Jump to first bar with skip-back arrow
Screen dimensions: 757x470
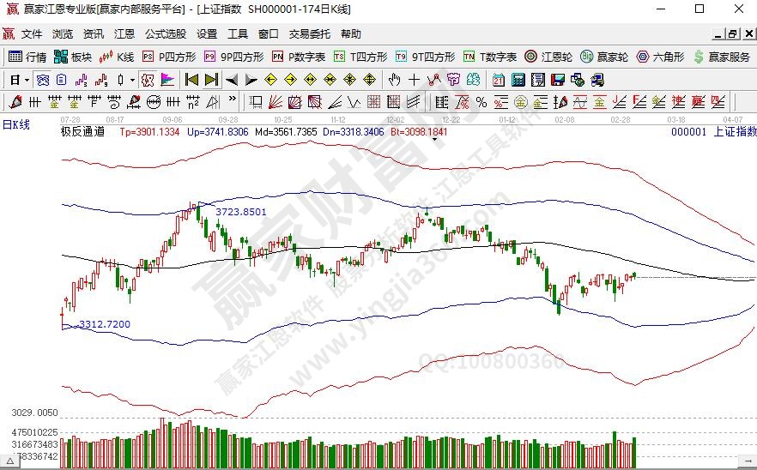[x=191, y=80]
